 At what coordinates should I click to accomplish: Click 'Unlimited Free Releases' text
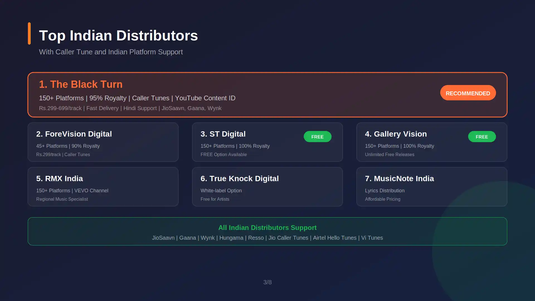(390, 154)
